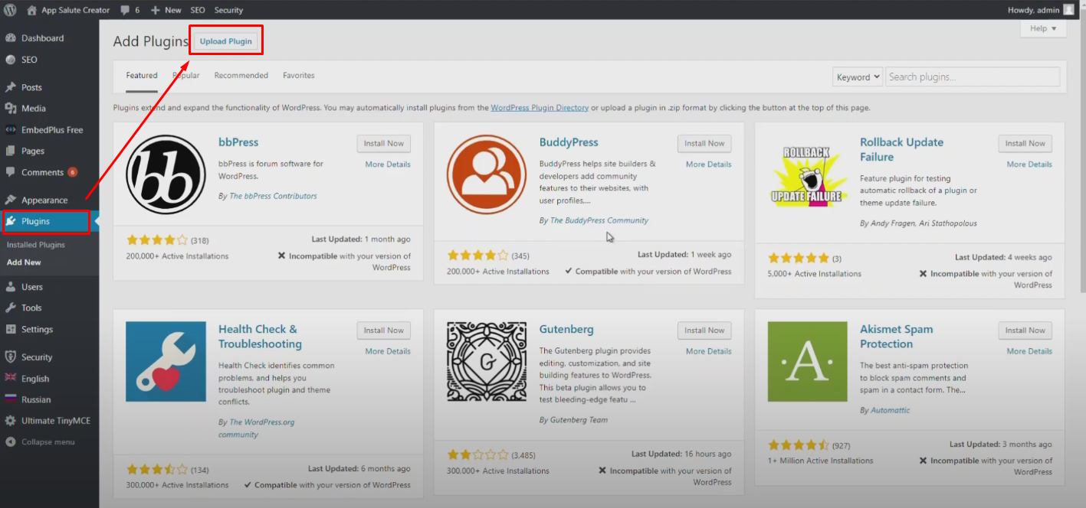Click the Dashboard icon in sidebar
This screenshot has height=508, width=1086.
point(11,38)
